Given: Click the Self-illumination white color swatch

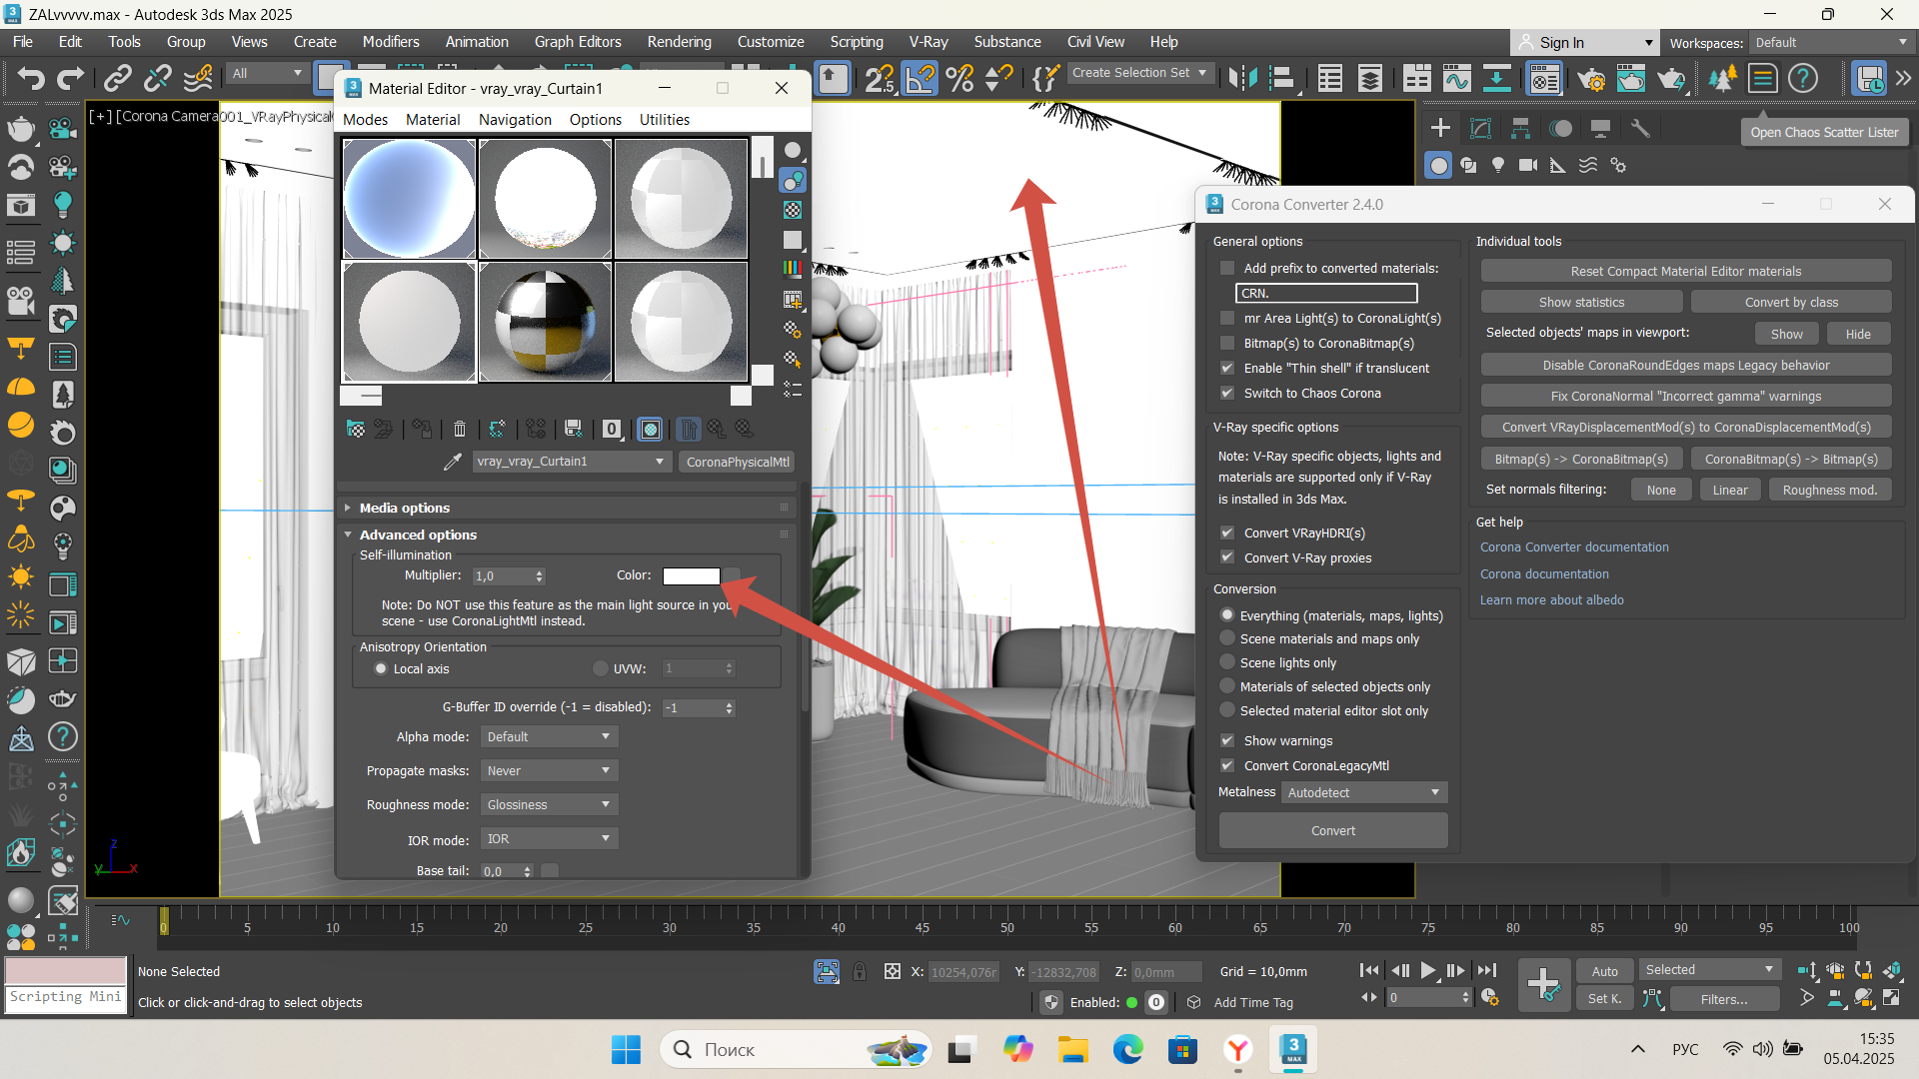Looking at the screenshot, I should pos(692,575).
